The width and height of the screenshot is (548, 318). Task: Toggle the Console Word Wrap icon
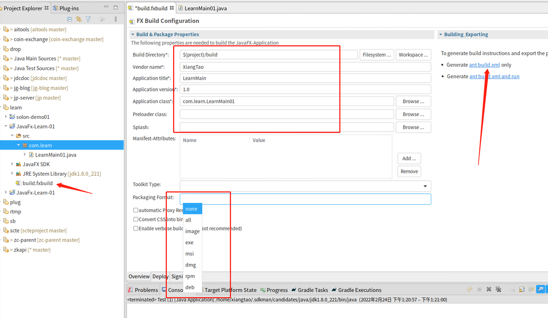pyautogui.click(x=531, y=290)
